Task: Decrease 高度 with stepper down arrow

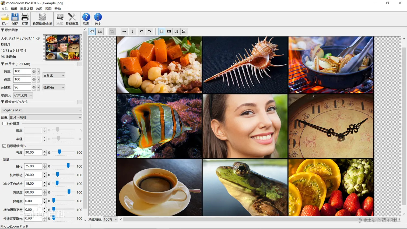Action: tap(34, 81)
